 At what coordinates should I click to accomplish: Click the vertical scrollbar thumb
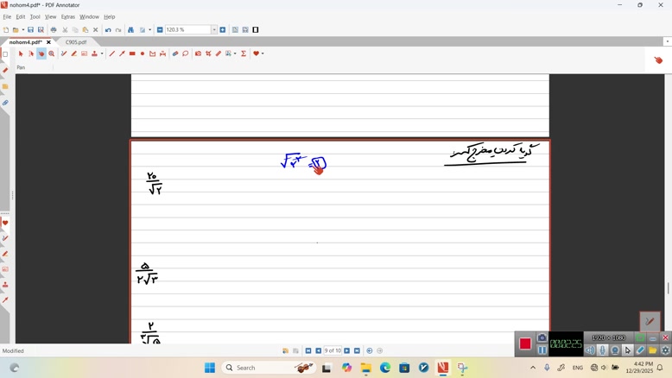point(668,288)
